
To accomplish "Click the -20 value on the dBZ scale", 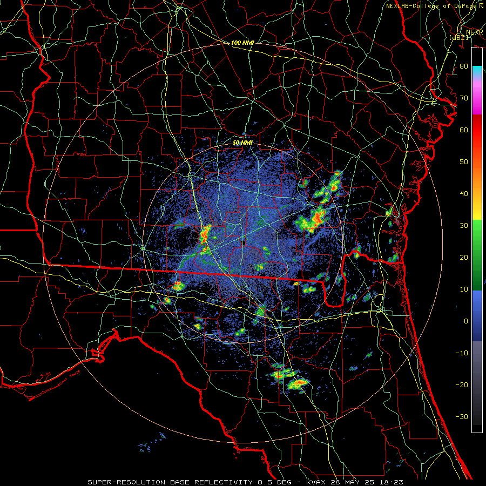I will point(462,384).
